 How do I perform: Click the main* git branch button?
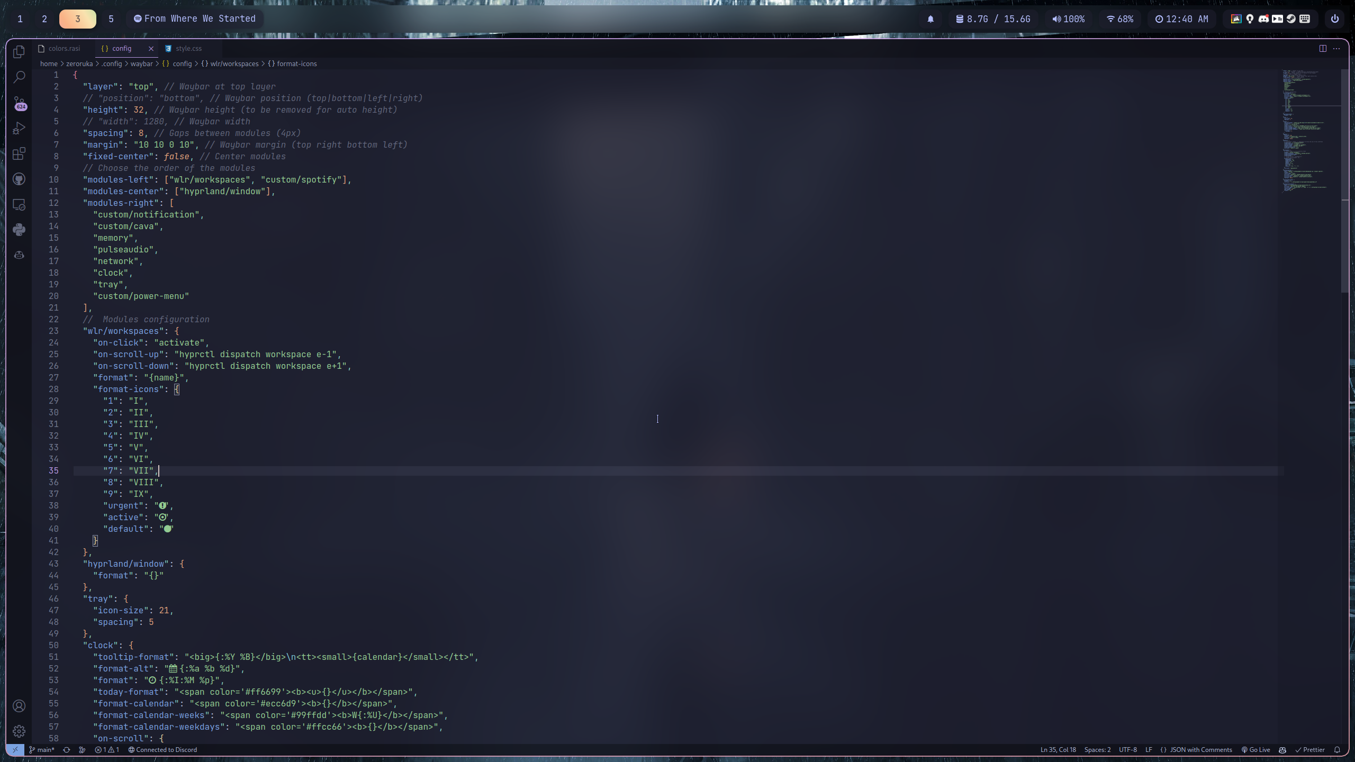coord(41,750)
